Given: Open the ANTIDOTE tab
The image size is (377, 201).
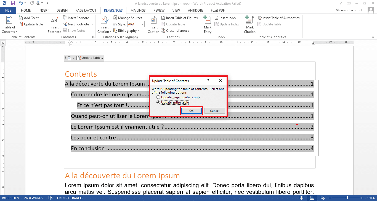Looking at the screenshot, I should point(195,10).
